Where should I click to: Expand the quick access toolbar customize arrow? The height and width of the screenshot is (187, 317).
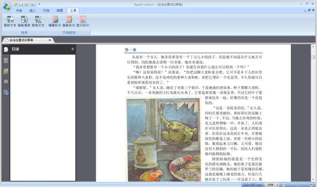pos(39,4)
